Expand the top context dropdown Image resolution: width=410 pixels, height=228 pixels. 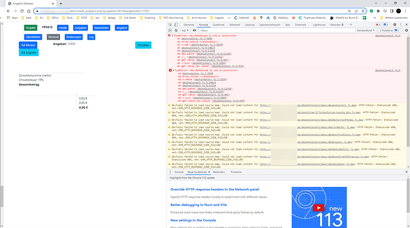point(185,30)
